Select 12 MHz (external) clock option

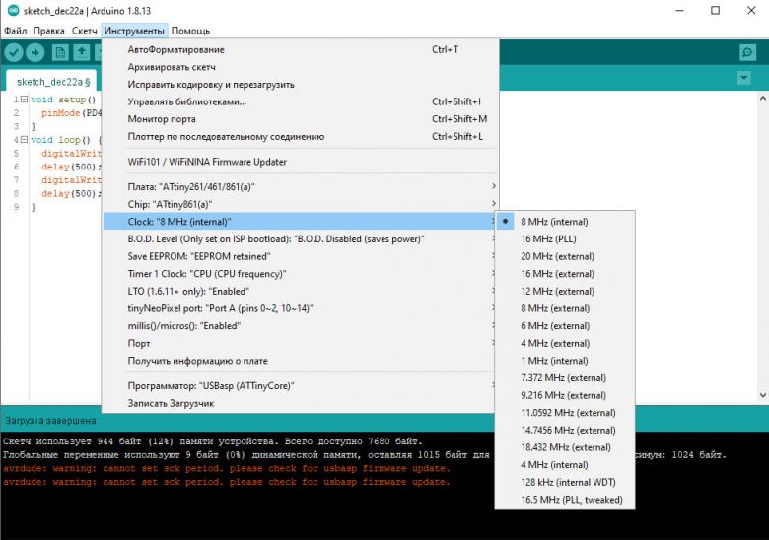click(x=565, y=291)
